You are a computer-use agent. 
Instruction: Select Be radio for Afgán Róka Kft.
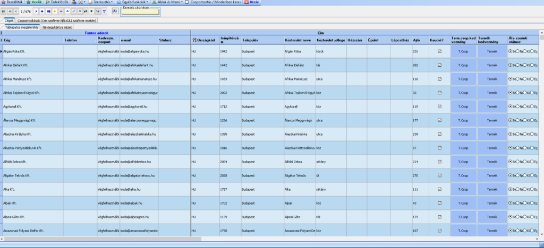pyautogui.click(x=510, y=51)
